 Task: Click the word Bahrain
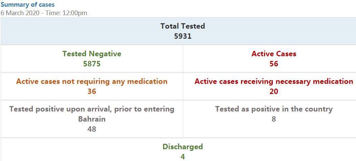click(92, 119)
